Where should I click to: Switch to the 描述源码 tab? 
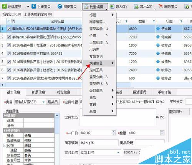[x=139, y=92]
